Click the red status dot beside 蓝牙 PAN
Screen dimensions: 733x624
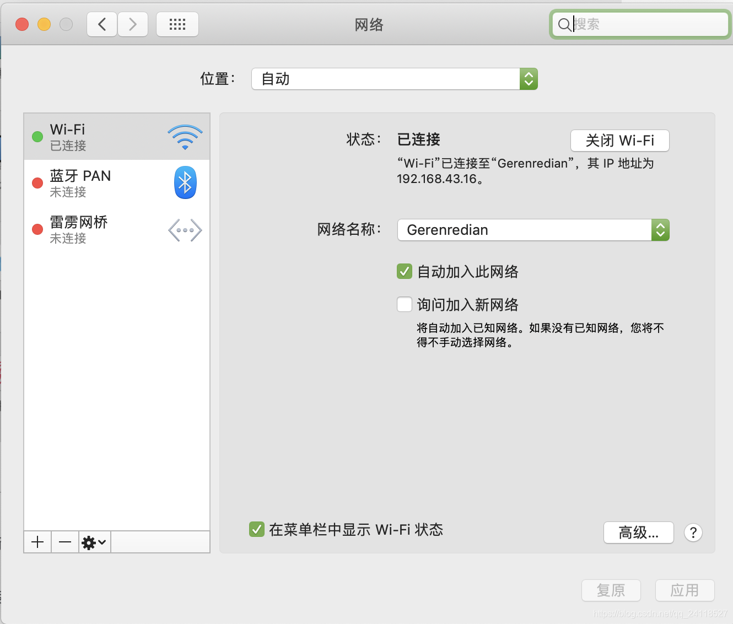click(37, 183)
